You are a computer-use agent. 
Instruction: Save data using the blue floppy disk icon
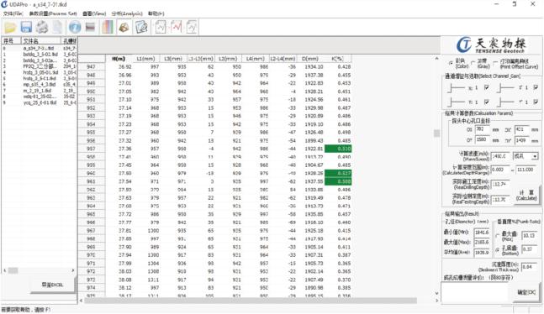pos(26,27)
